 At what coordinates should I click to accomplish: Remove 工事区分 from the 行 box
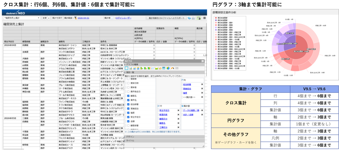point(178,127)
